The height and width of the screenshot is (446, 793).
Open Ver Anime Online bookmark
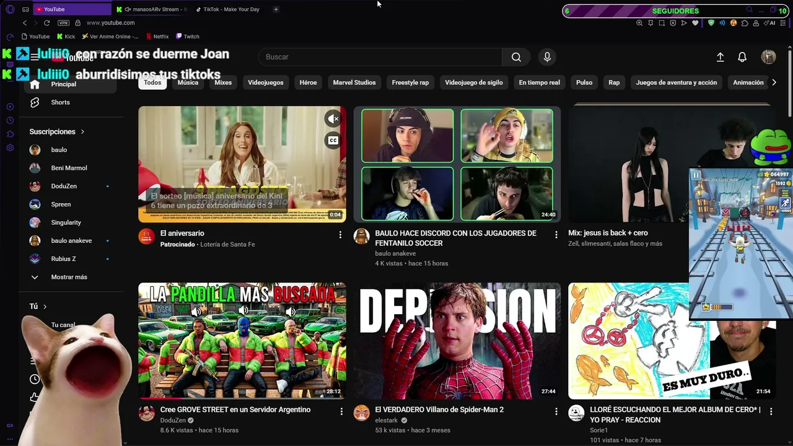click(x=110, y=37)
